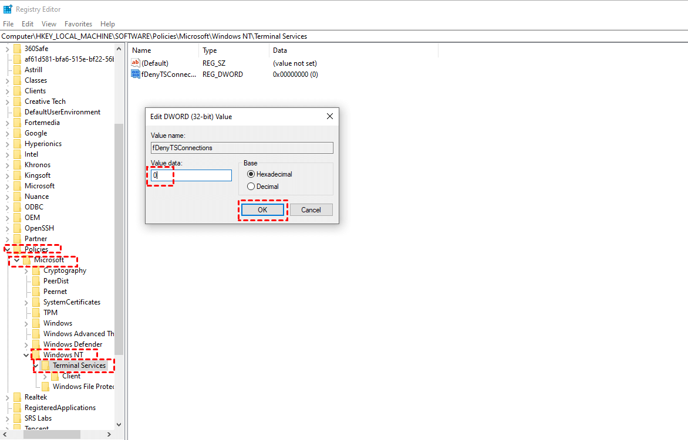Select the OEM folder icon

(x=17, y=217)
